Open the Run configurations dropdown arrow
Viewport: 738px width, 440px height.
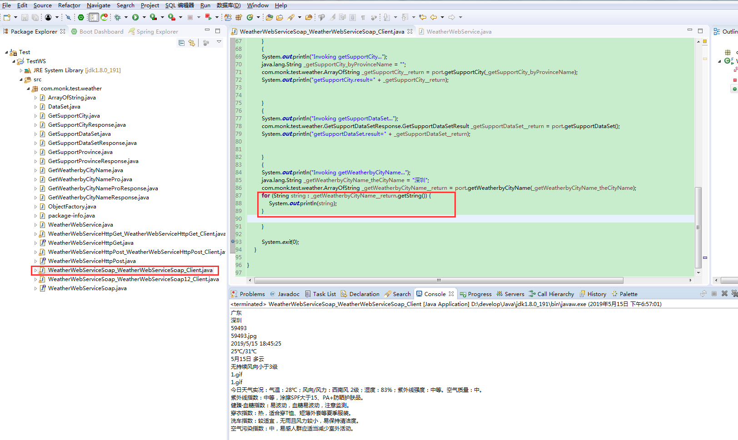tap(144, 17)
